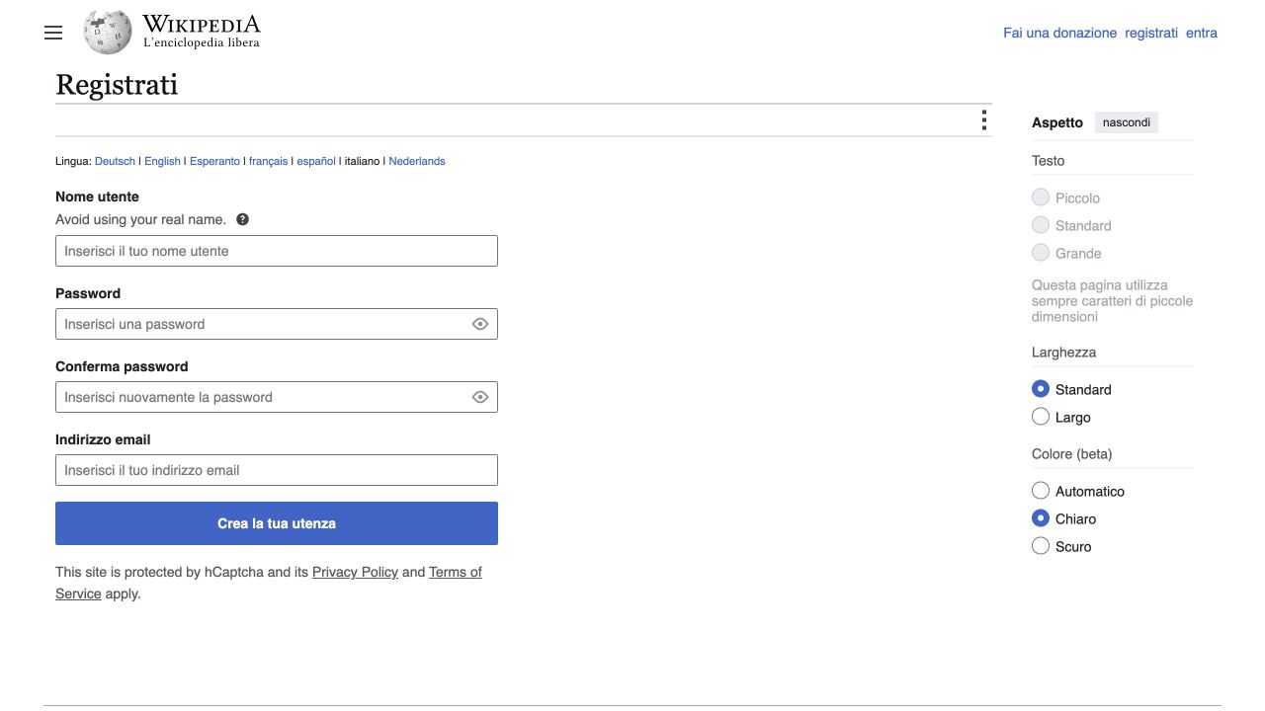Switch language to English
This screenshot has height=711, width=1265.
pyautogui.click(x=162, y=161)
